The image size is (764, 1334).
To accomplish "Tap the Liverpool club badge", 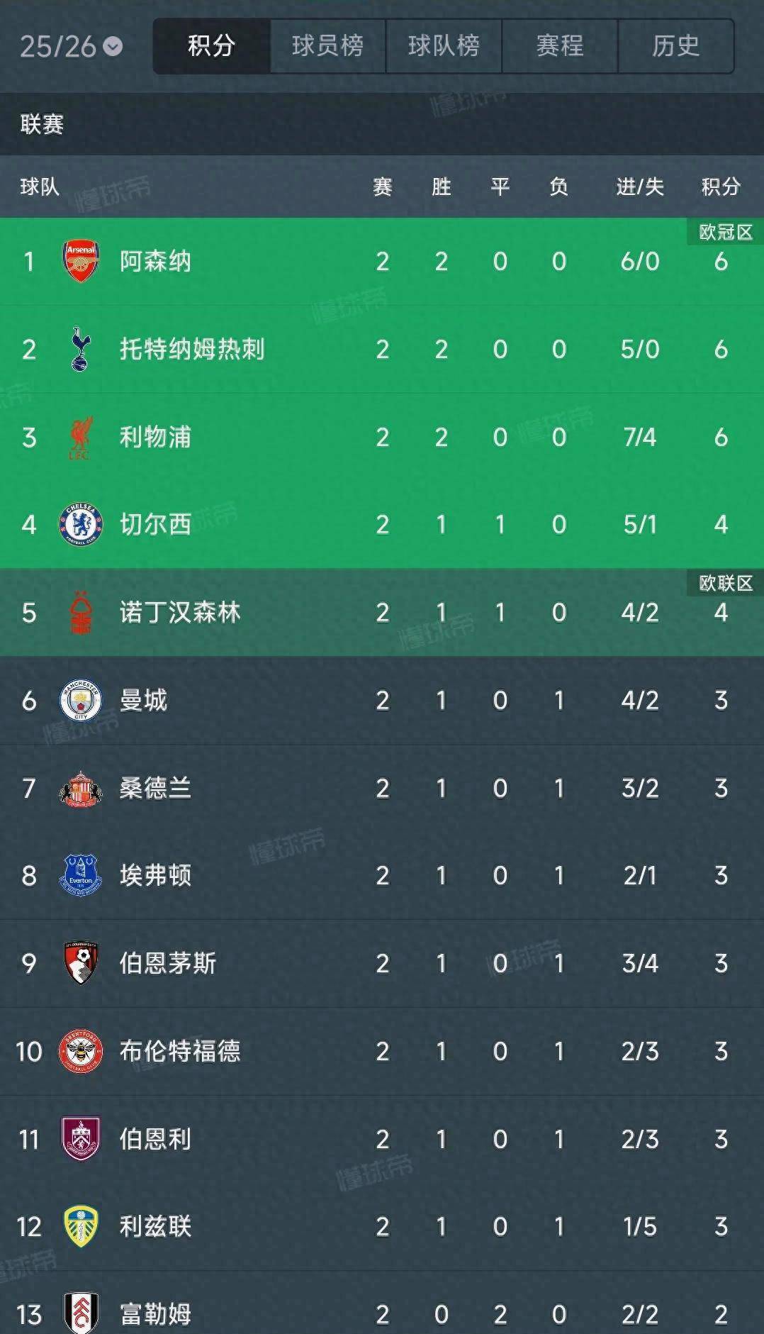I will (x=81, y=437).
